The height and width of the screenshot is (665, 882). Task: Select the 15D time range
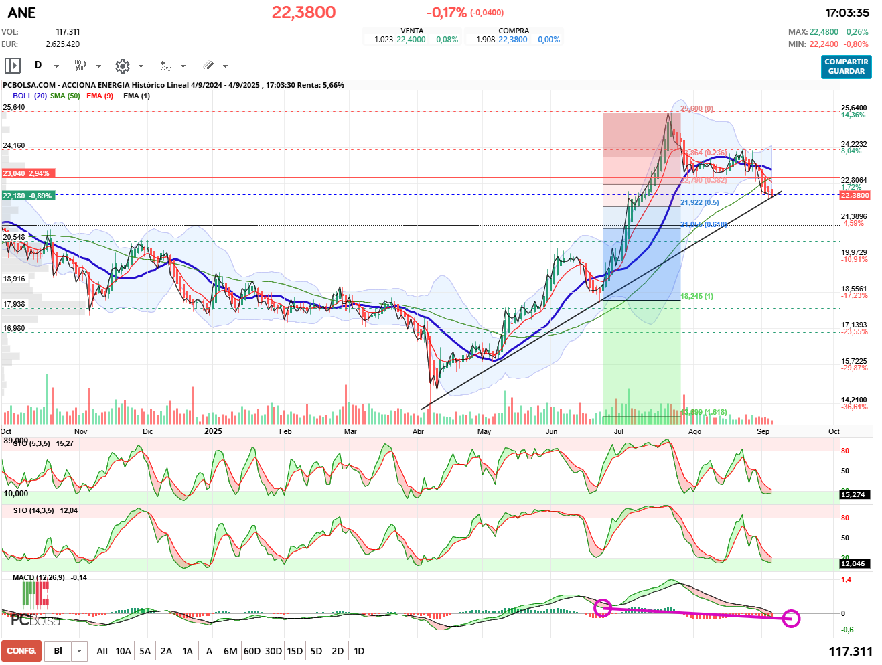click(295, 651)
